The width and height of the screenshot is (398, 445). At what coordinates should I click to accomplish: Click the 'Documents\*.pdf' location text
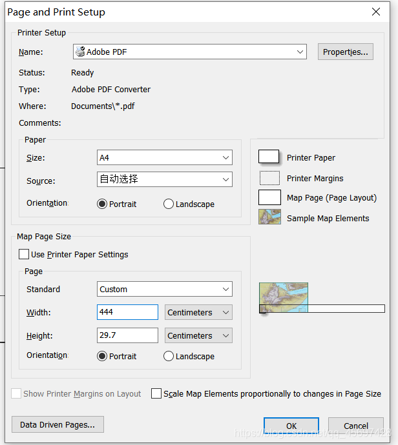pyautogui.click(x=103, y=106)
